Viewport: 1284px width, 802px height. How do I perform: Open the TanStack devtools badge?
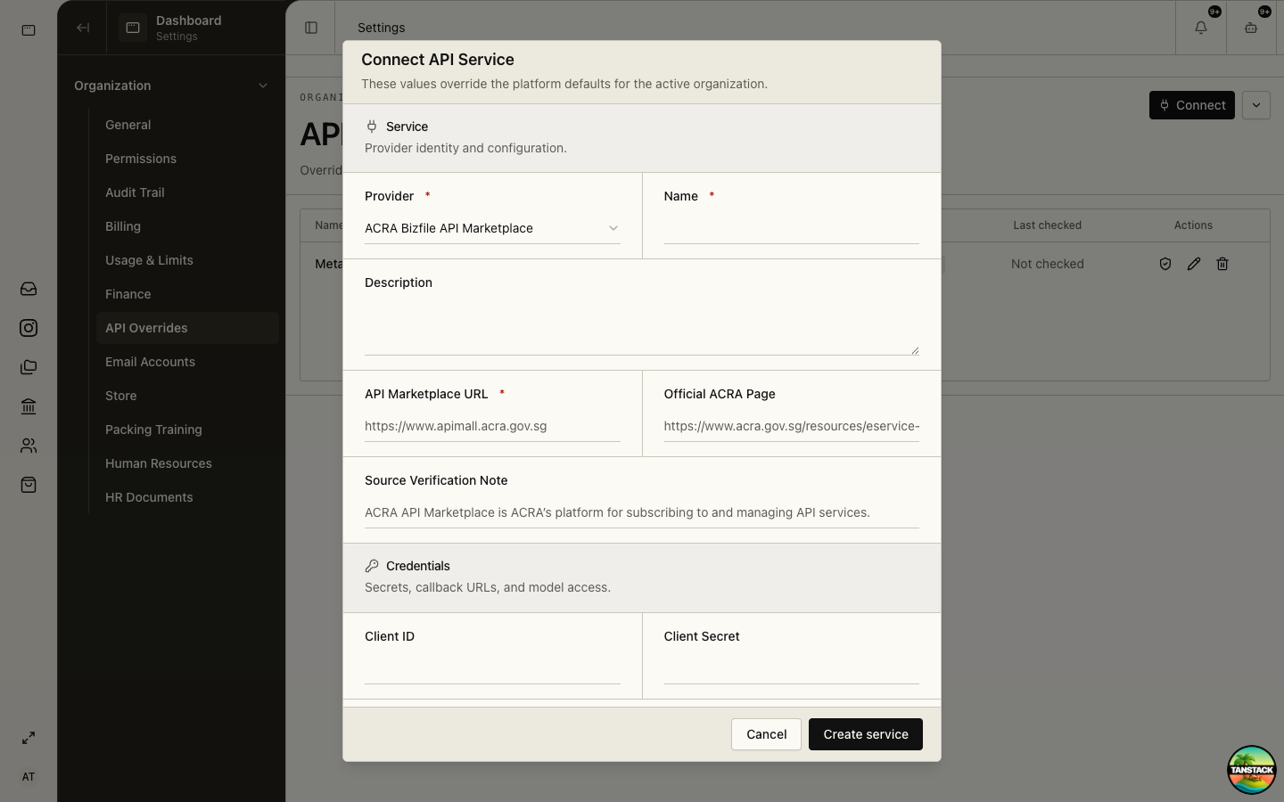1252,770
